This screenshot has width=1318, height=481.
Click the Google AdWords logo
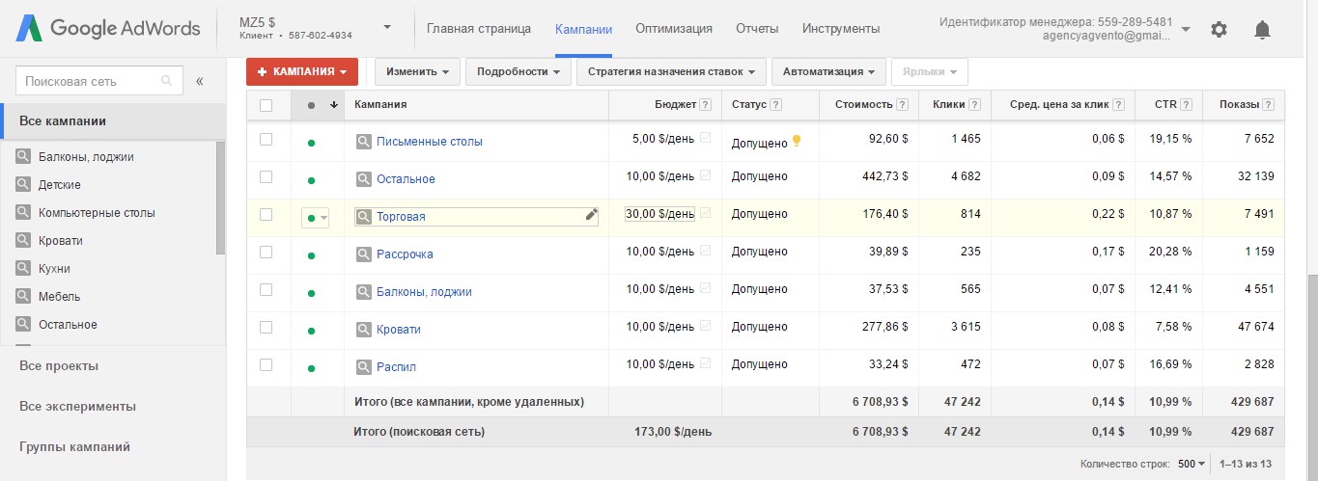[108, 28]
